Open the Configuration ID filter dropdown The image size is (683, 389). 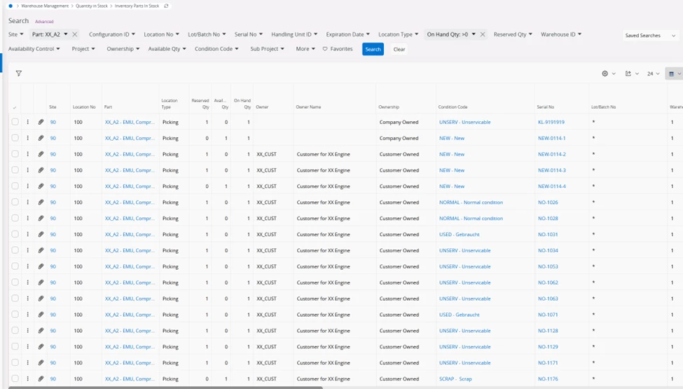click(112, 34)
